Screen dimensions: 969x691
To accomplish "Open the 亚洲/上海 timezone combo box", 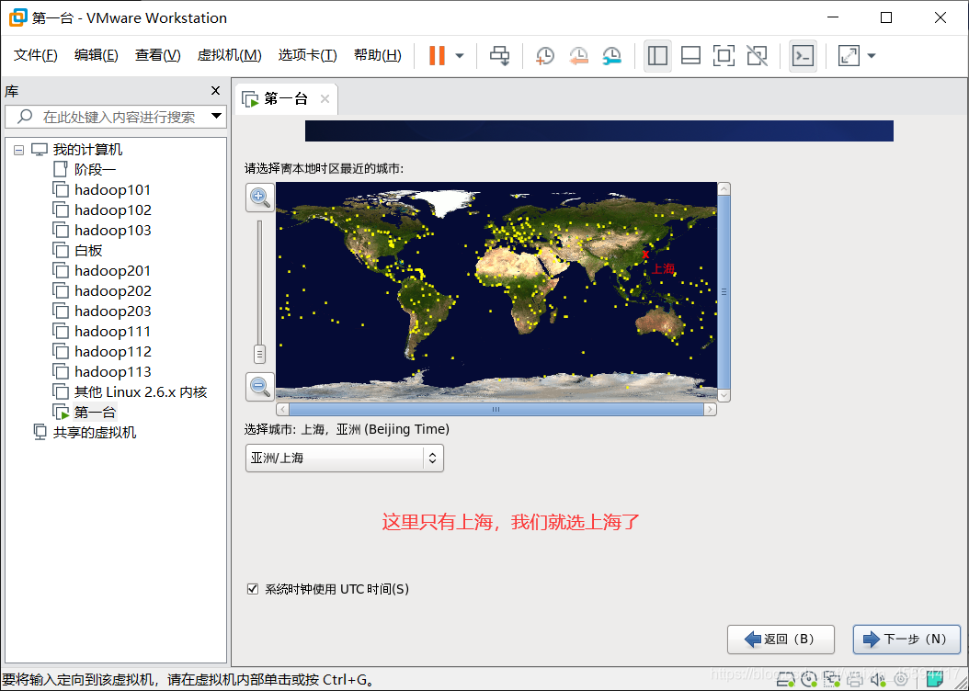I will (x=344, y=458).
